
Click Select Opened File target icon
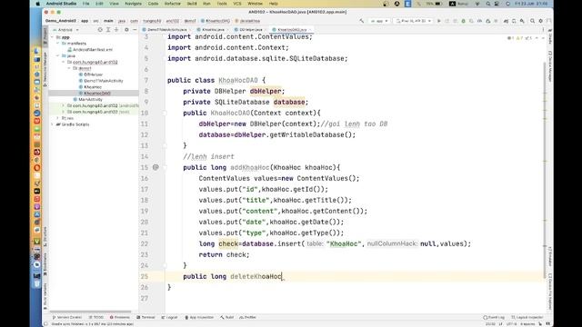click(100, 30)
